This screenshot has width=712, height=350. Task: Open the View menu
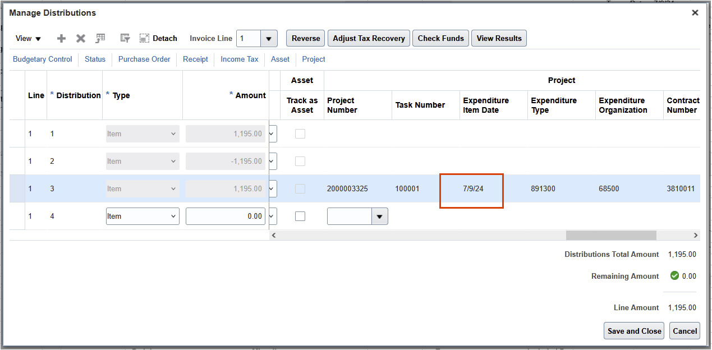tap(27, 38)
